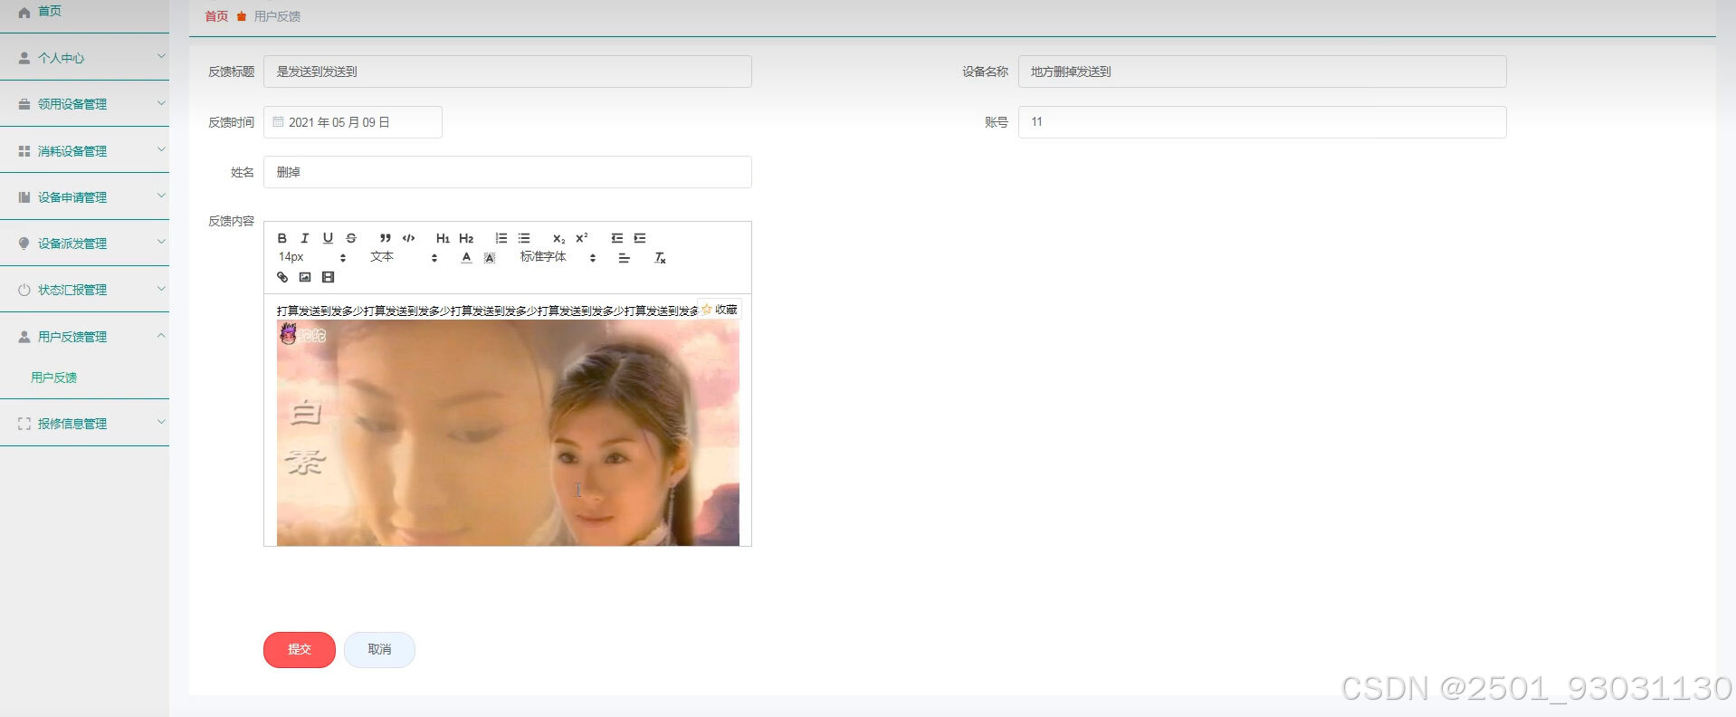Insert an image into the editor
Viewport: 1736px width, 717px height.
click(305, 277)
